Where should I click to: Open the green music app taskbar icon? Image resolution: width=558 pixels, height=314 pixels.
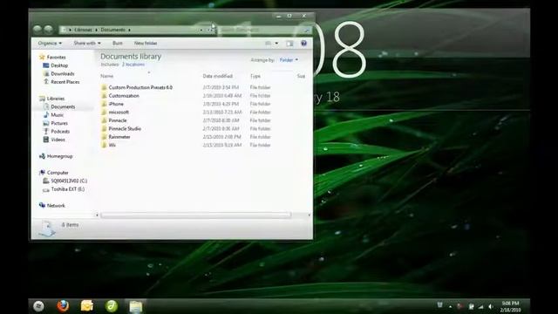click(112, 306)
